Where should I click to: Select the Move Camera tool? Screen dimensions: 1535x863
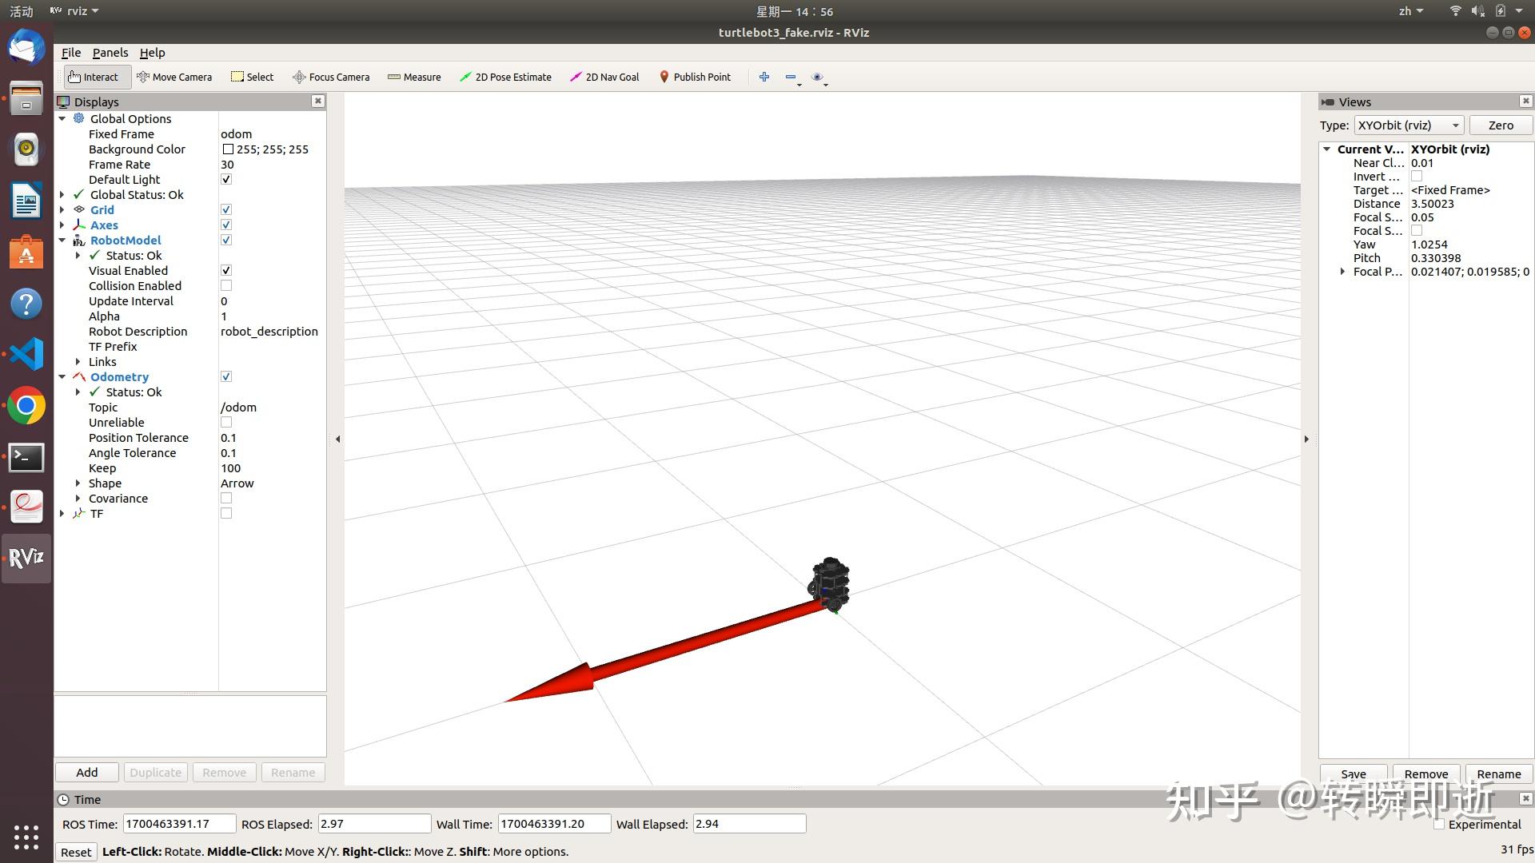(174, 77)
